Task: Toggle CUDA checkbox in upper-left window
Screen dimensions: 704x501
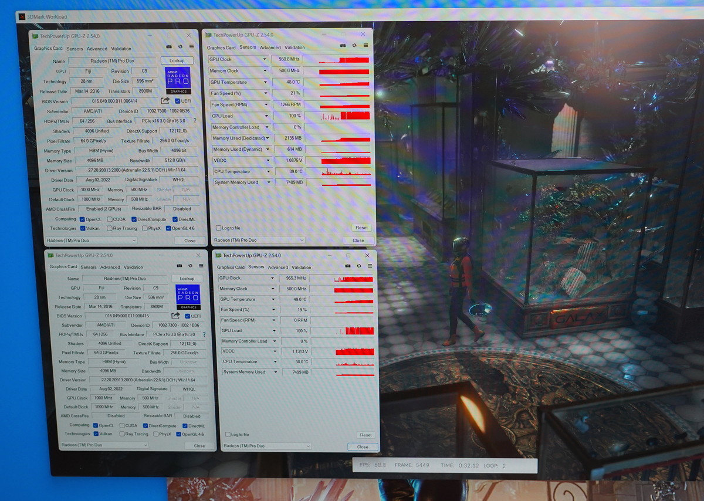Action: click(110, 219)
